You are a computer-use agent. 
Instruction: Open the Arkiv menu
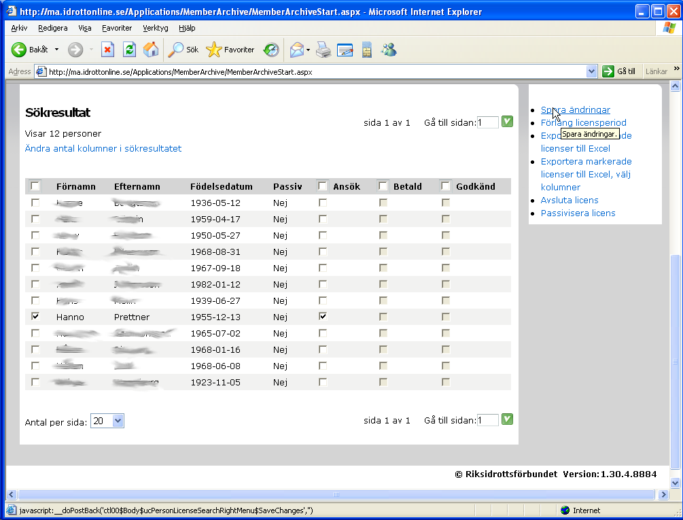coord(19,28)
